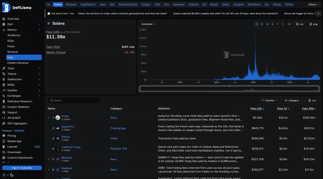This screenshot has width=323, height=179.
Task: Select the weekly W chart interval
Action: tap(262, 24)
